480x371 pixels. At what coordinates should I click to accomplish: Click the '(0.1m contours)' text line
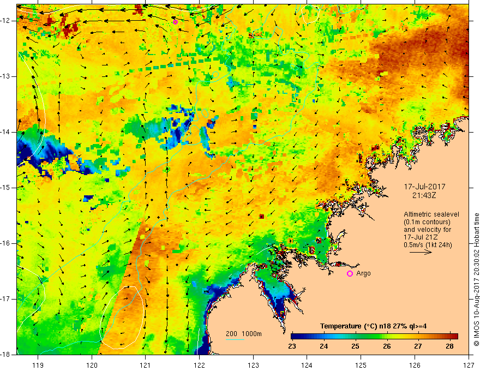tap(427, 222)
